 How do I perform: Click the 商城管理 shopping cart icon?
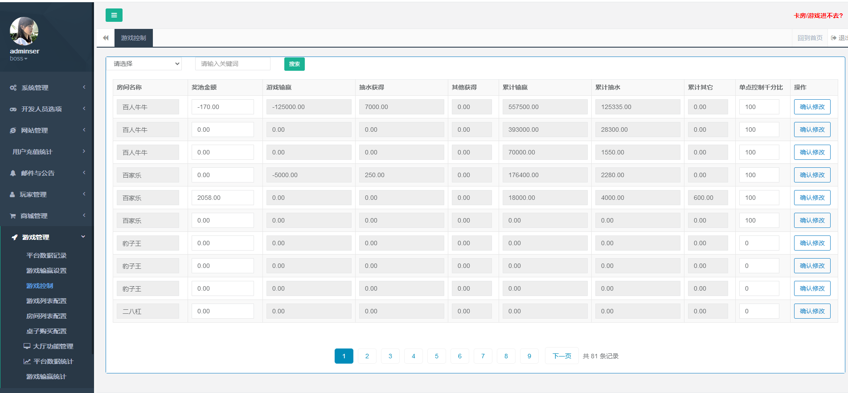(13, 216)
